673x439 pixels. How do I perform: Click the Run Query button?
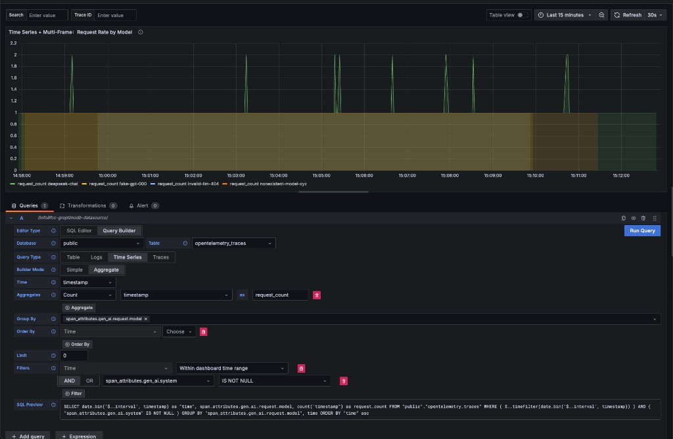pyautogui.click(x=642, y=230)
